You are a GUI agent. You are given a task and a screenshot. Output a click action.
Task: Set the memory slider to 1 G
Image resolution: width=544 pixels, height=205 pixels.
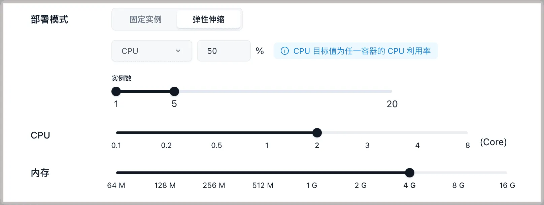(x=312, y=173)
